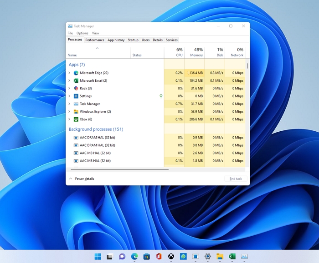Click the Microsoft Excel icon in process list
This screenshot has height=263, width=319.
point(76,80)
